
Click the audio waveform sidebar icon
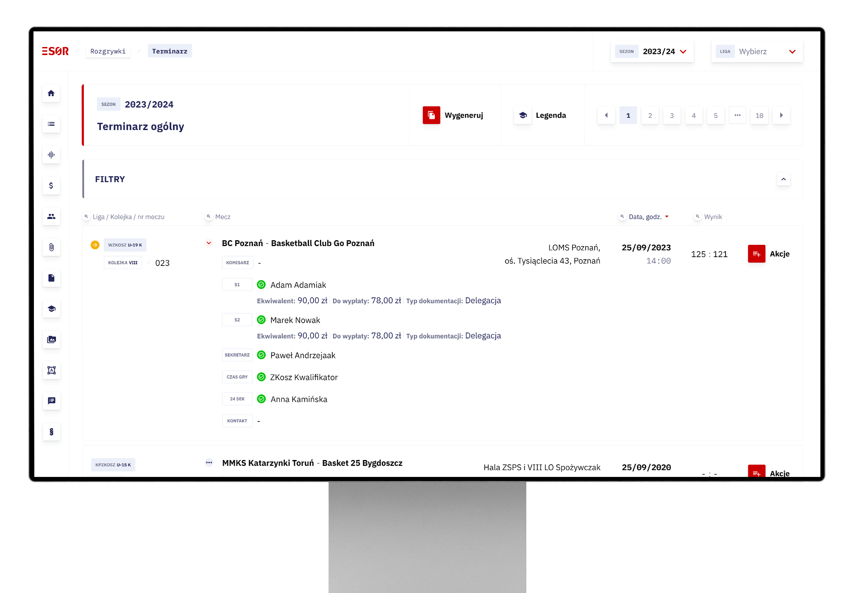[51, 155]
